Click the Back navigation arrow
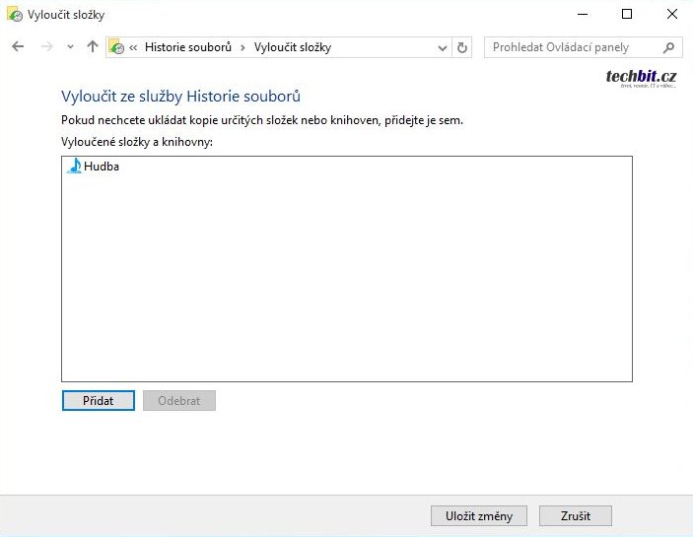Screen dimensions: 693x537 (17, 47)
